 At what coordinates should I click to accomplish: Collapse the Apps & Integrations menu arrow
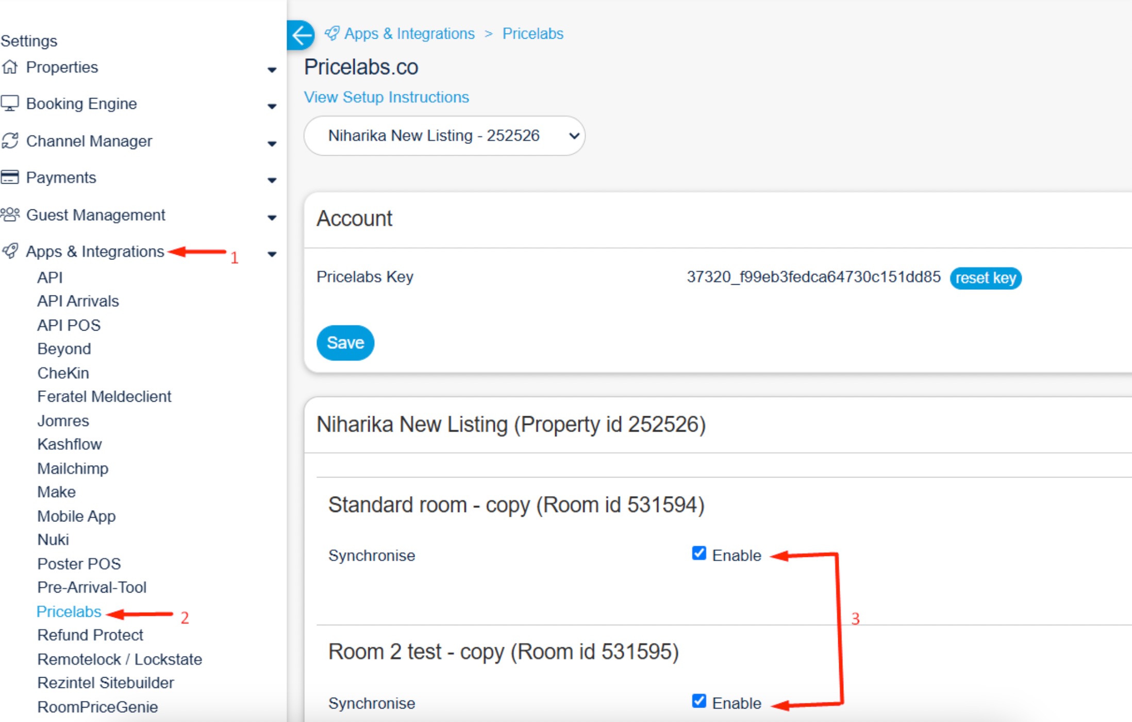[x=272, y=254]
